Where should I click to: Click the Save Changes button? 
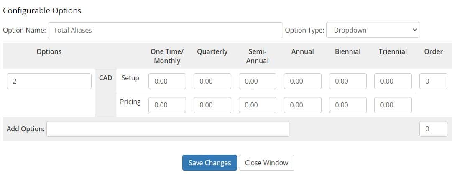click(x=209, y=163)
